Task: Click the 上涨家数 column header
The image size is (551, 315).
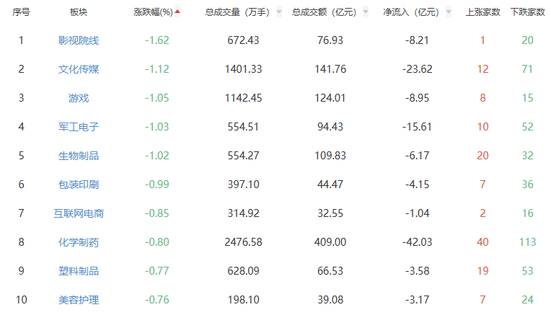Action: [x=483, y=12]
